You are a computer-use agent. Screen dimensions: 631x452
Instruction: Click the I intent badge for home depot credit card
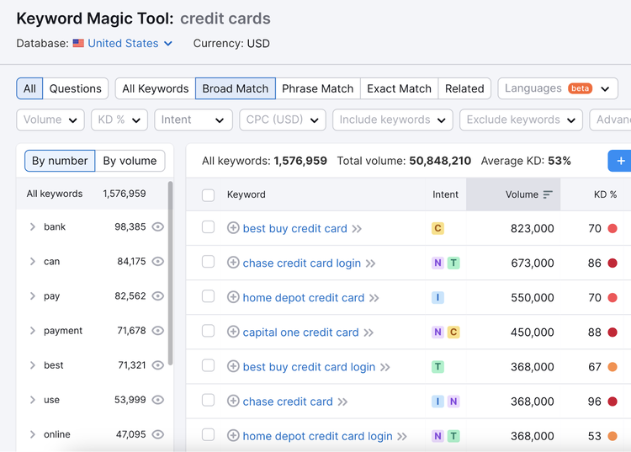click(x=437, y=297)
